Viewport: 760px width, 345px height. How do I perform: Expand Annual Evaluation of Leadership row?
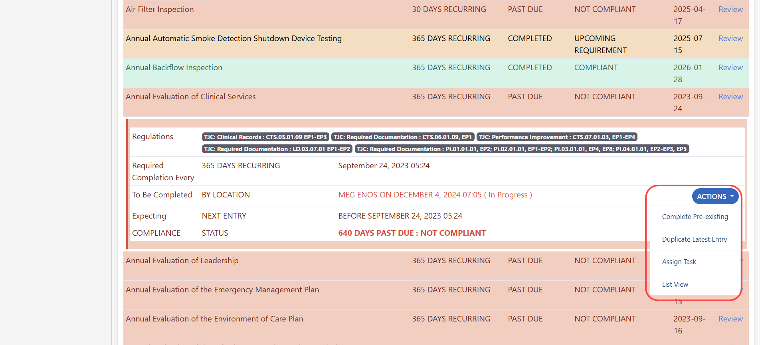182,260
